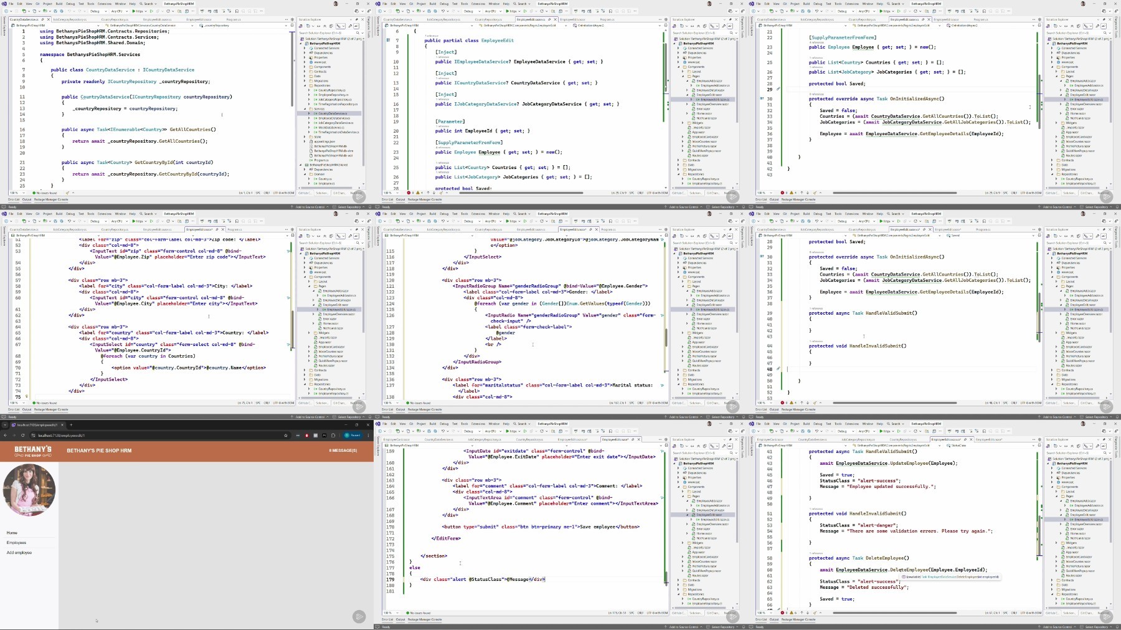Click Collapse All in top-middle Solution Explorer toolbar
This screenshot has width=1121, height=630.
point(700,26)
